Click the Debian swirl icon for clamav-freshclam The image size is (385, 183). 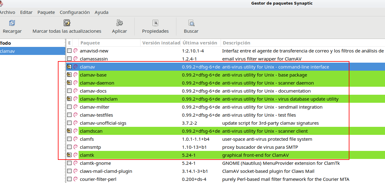(x=76, y=99)
